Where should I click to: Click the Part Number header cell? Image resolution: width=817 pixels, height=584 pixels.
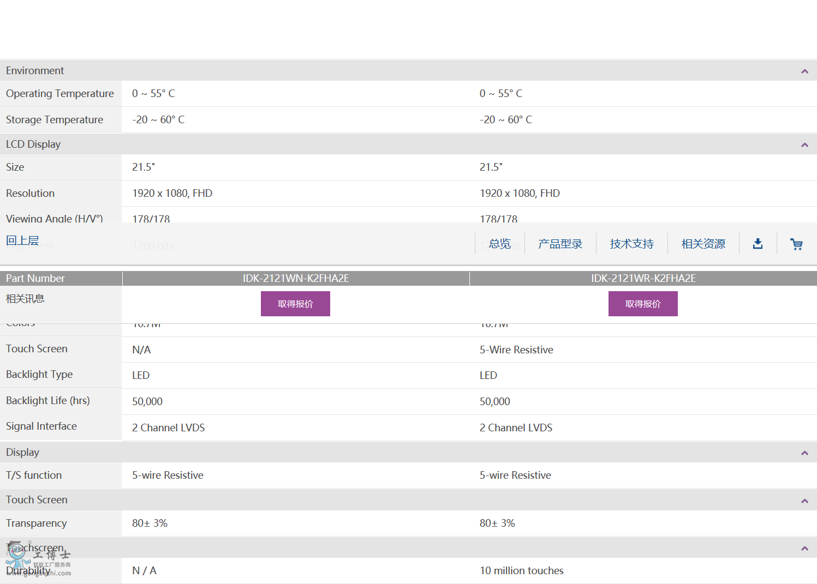click(x=35, y=278)
